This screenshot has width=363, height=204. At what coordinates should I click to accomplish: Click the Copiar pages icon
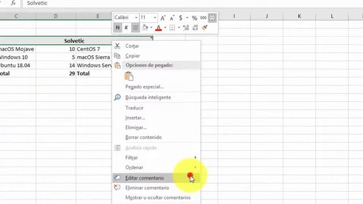coord(117,56)
